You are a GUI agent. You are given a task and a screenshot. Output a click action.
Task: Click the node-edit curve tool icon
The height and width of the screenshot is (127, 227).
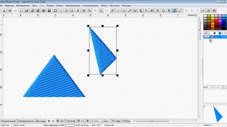coord(112,11)
